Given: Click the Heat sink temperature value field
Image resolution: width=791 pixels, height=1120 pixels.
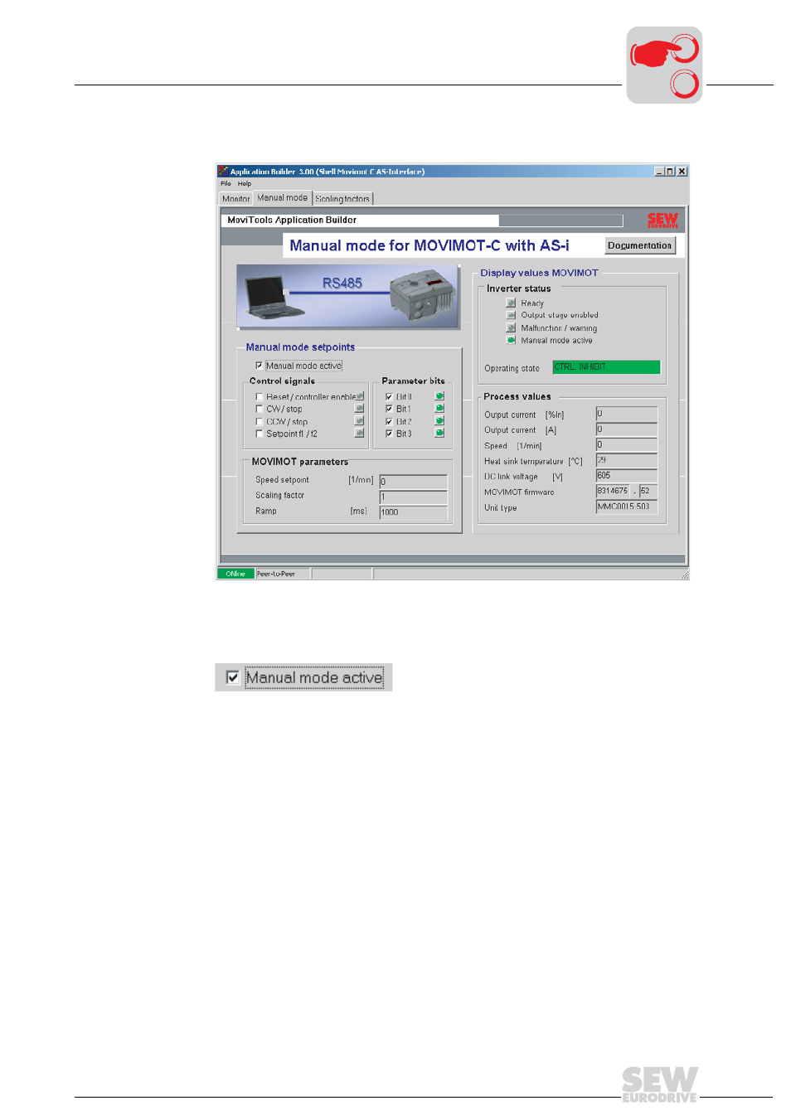Looking at the screenshot, I should (x=627, y=459).
